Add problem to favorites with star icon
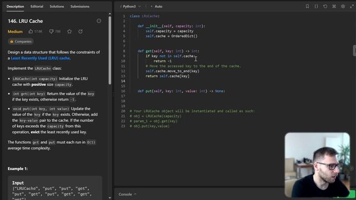 pyautogui.click(x=70, y=31)
